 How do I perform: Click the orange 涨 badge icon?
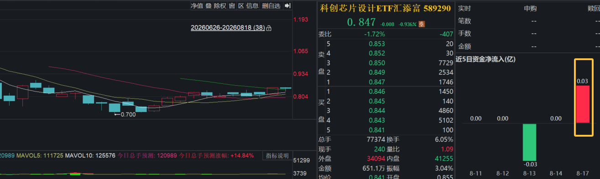[x=421, y=24]
